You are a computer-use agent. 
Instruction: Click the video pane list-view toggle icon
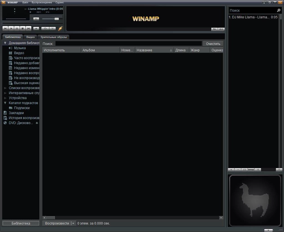point(221,29)
